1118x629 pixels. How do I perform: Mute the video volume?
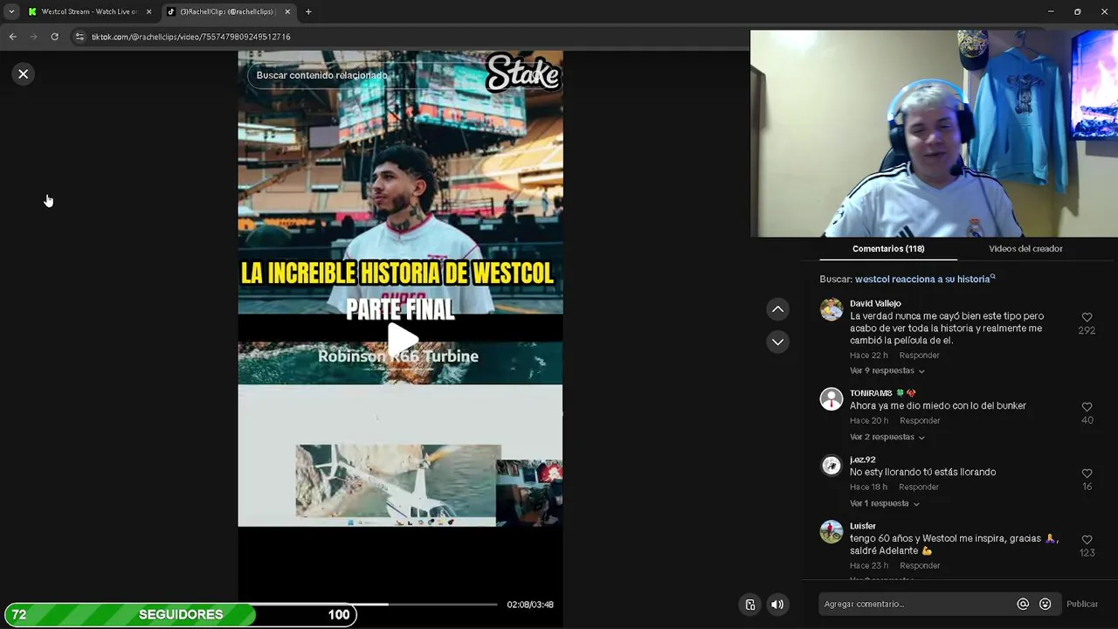(777, 605)
